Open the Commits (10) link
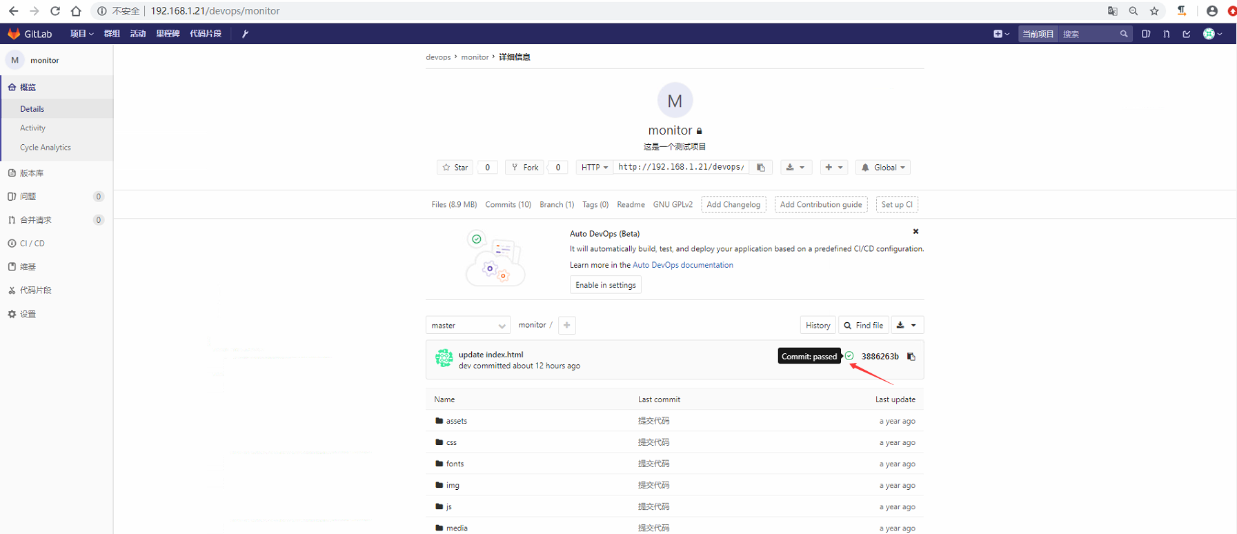 [508, 204]
